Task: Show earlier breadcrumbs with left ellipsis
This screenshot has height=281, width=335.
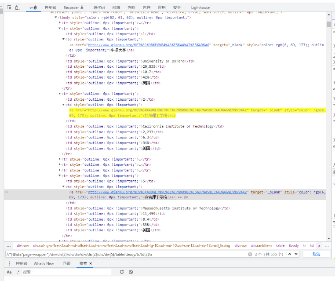Action: 9,246
